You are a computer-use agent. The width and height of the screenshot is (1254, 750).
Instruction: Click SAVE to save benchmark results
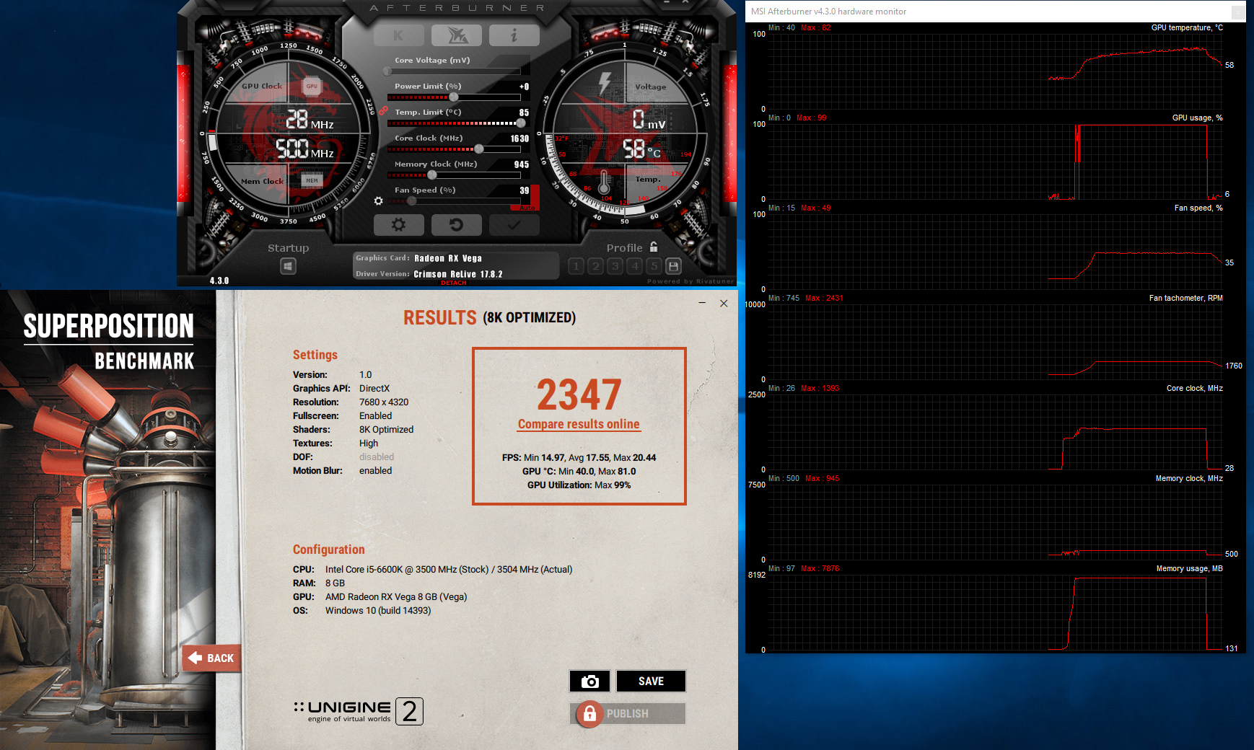click(x=651, y=681)
